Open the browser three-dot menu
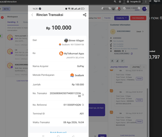The height and width of the screenshot is (137, 162). [146, 2]
